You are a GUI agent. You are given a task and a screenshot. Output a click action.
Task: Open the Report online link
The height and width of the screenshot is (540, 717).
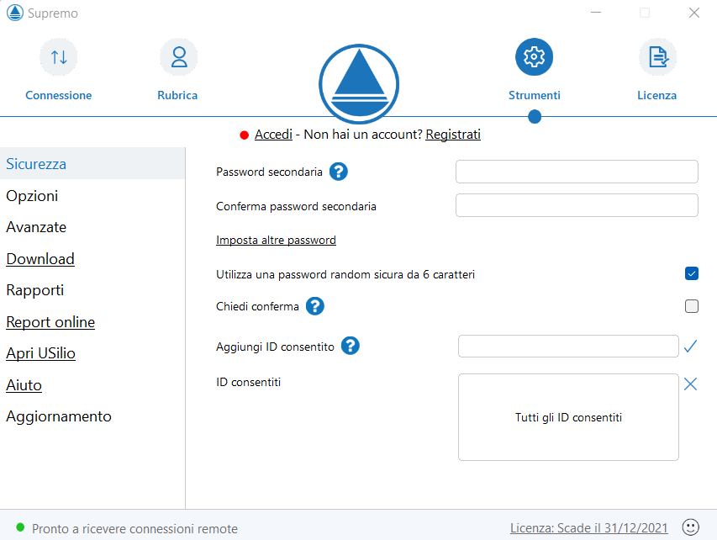point(50,322)
